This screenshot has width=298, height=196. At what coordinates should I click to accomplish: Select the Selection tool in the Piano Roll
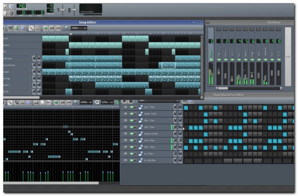23,102
